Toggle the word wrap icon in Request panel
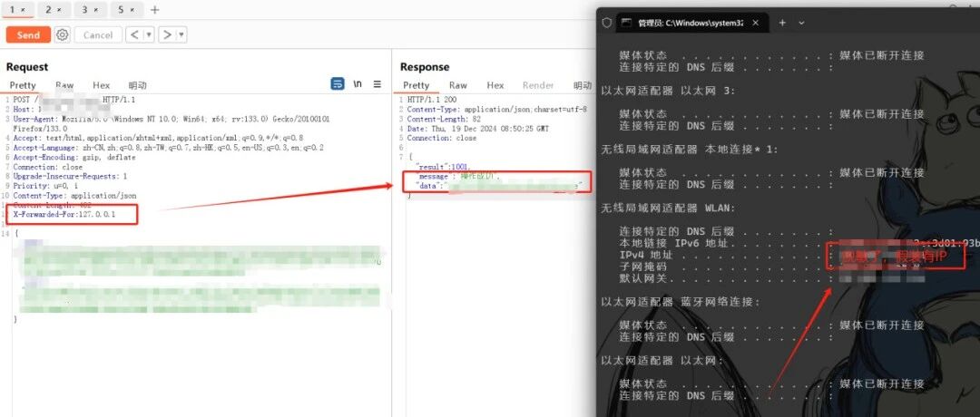Image resolution: width=980 pixels, height=417 pixels. pyautogui.click(x=338, y=84)
